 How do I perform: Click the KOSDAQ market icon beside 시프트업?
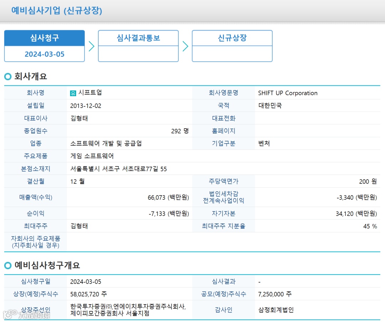click(x=73, y=93)
